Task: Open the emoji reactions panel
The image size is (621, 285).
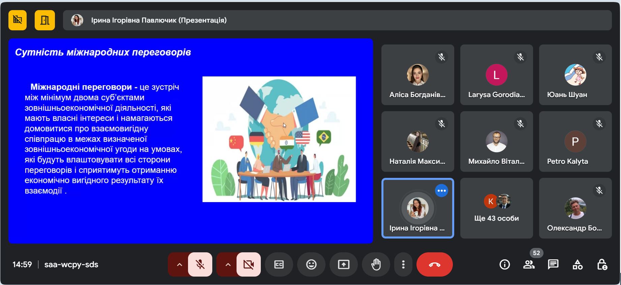Action: pyautogui.click(x=311, y=264)
